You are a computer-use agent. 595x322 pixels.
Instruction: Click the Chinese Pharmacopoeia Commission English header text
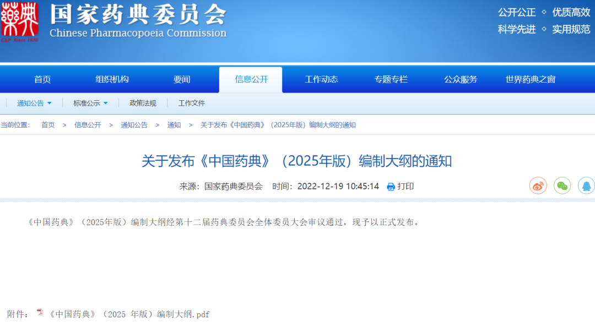click(x=138, y=33)
